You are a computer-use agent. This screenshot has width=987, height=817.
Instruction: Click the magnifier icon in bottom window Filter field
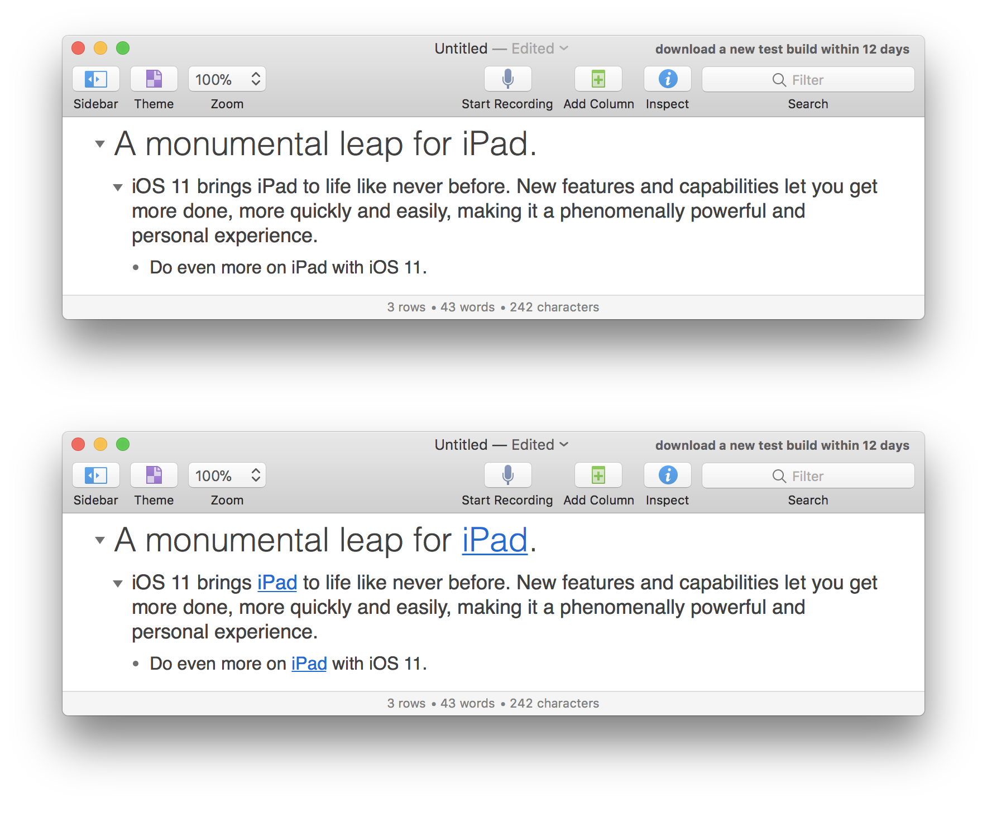point(779,477)
